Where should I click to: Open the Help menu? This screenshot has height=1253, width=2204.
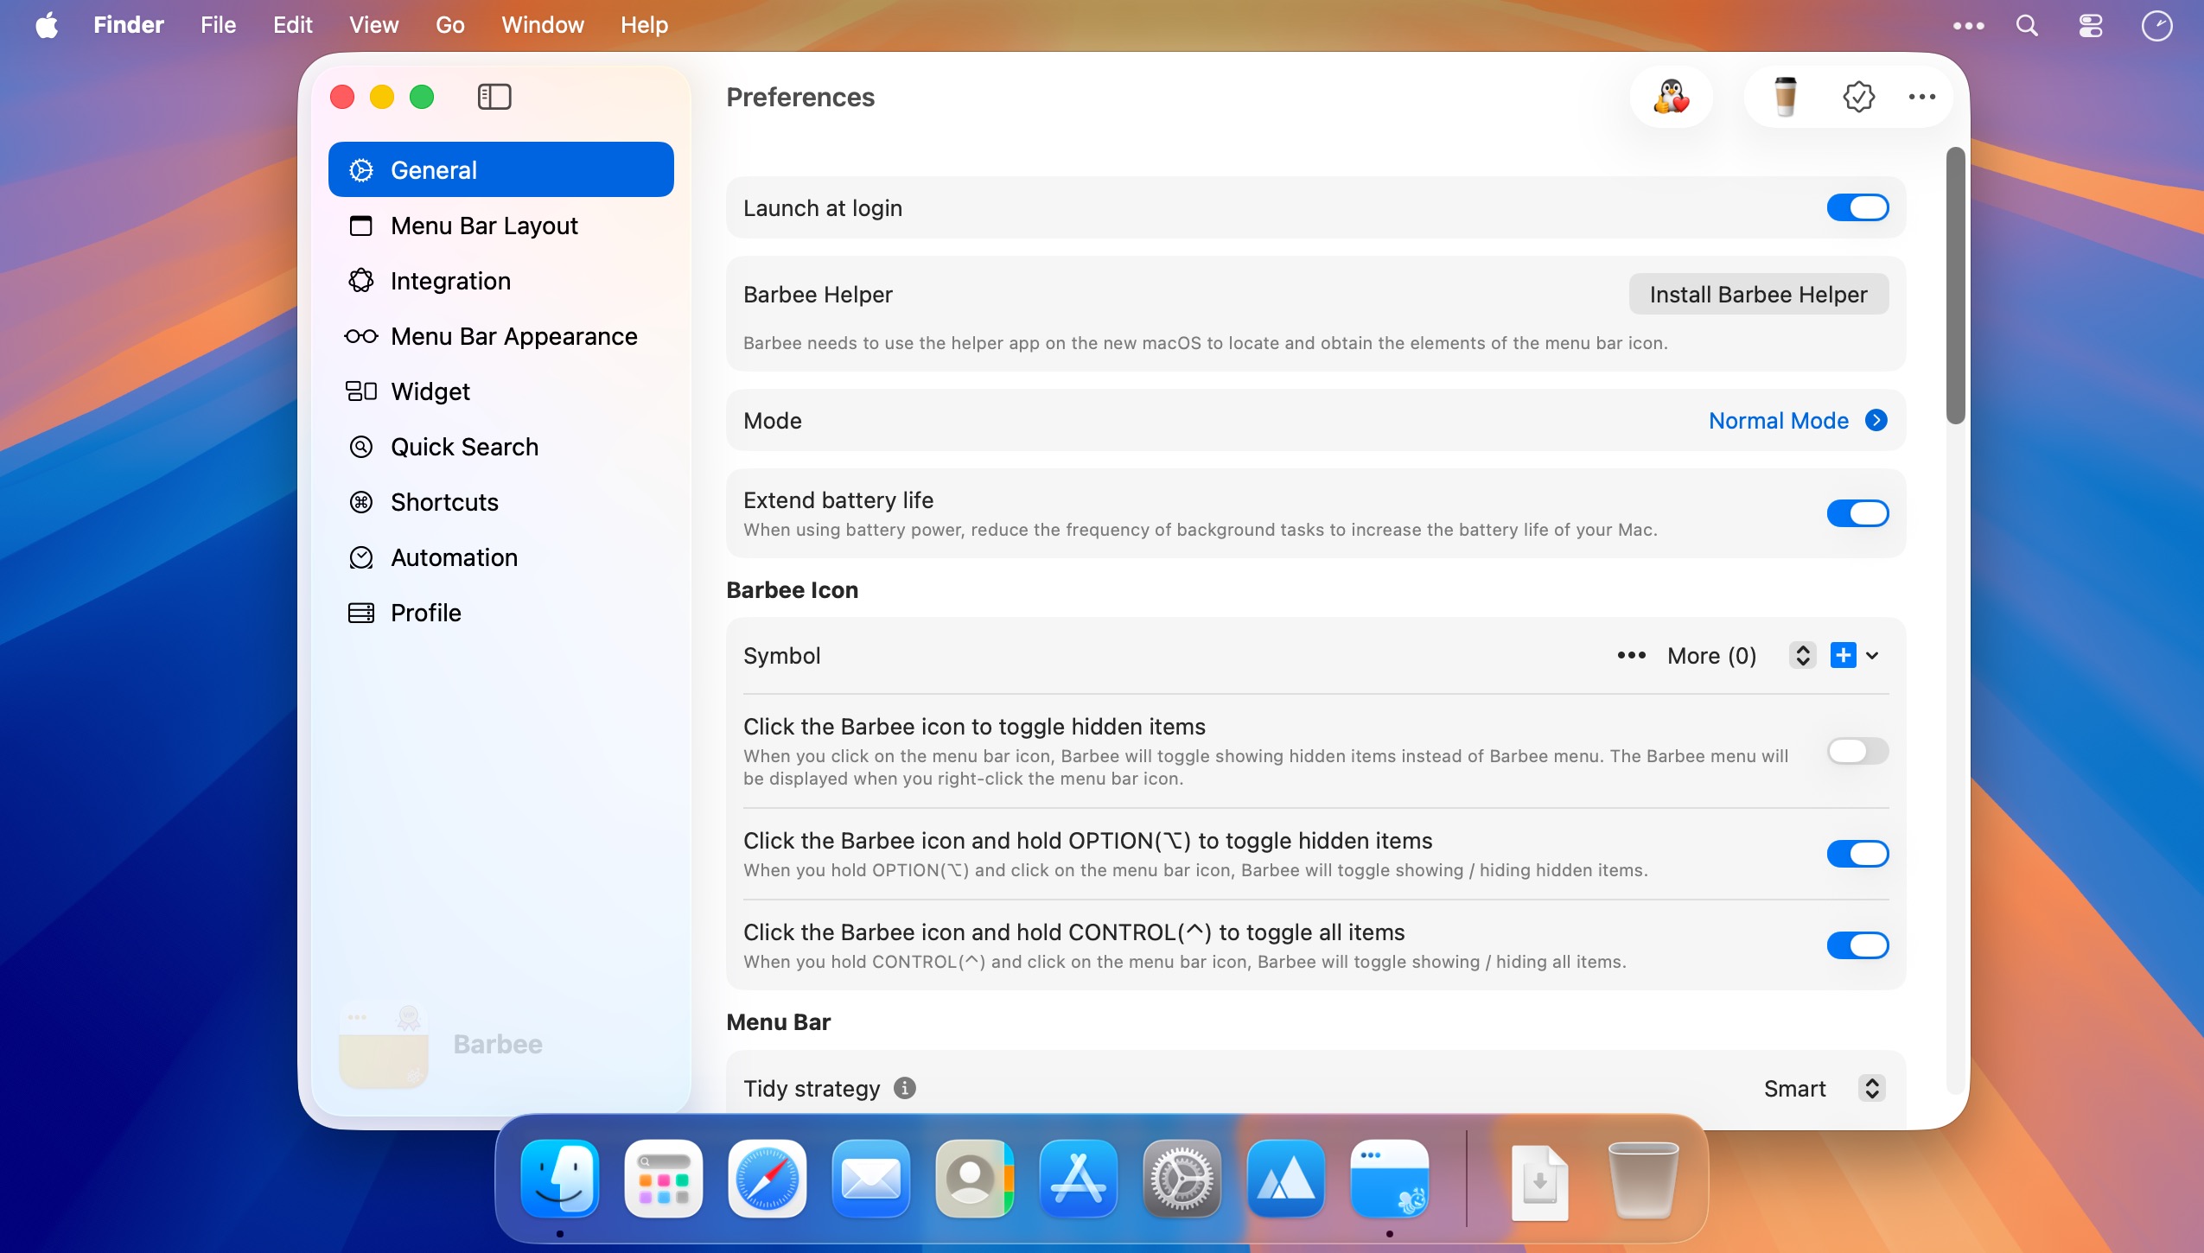tap(644, 25)
